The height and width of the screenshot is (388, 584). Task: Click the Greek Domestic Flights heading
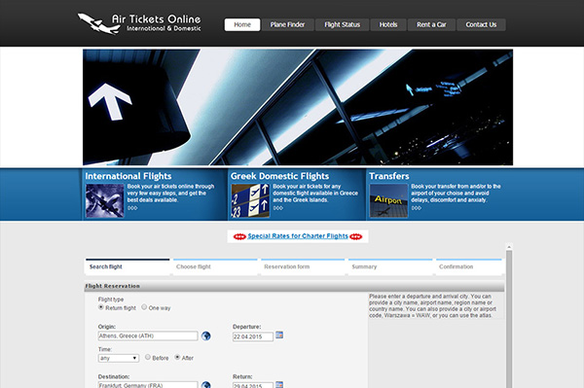click(x=279, y=176)
